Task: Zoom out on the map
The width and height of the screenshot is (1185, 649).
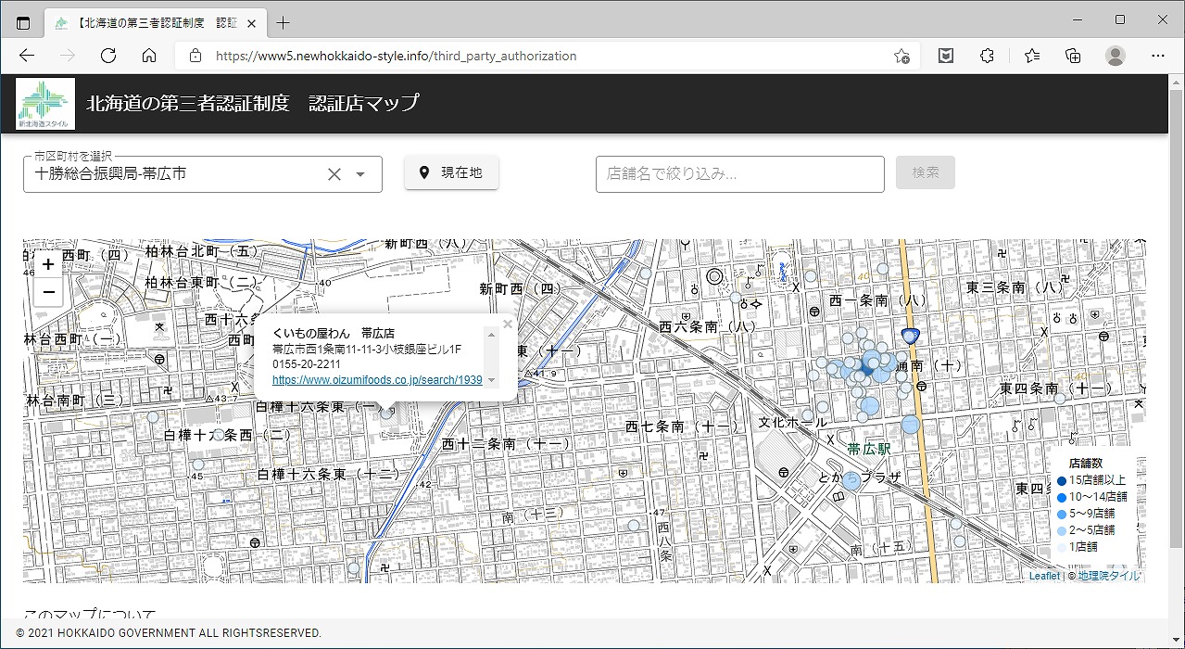Action: [x=48, y=293]
